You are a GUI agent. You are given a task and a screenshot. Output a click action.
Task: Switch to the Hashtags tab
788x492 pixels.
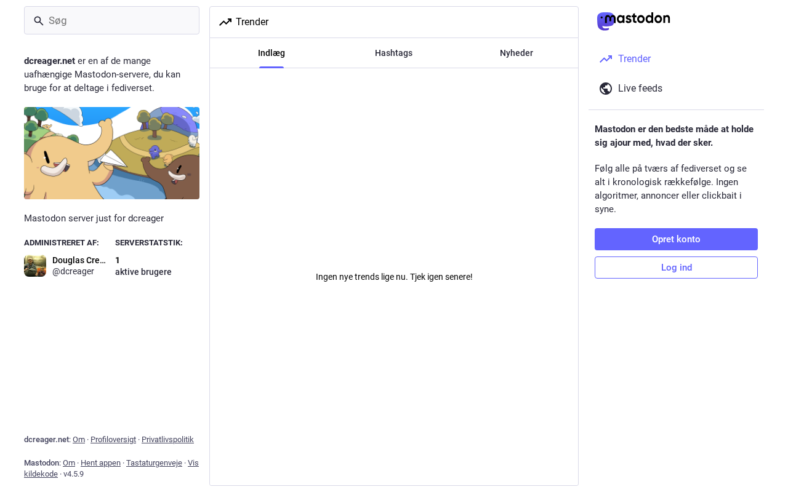(394, 53)
